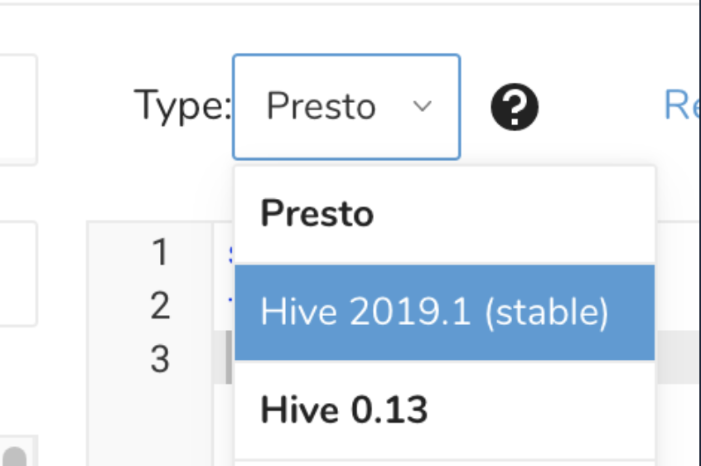The image size is (701, 466).
Task: Click line number 1 in editor gutter
Action: pos(160,252)
